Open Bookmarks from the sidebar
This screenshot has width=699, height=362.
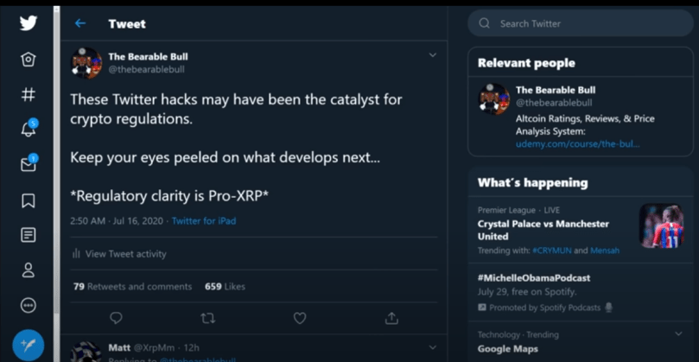29,200
